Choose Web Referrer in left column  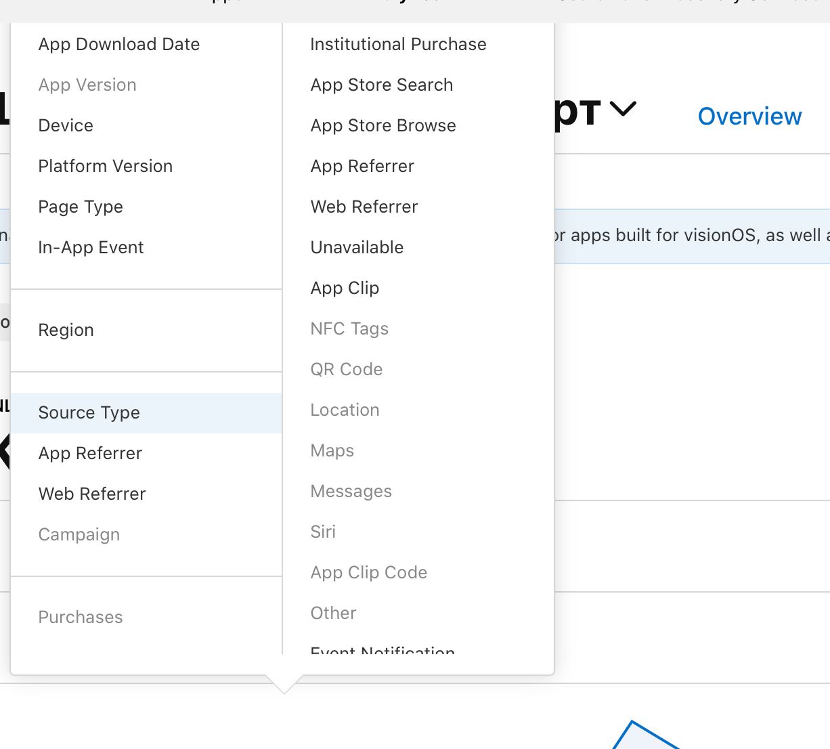click(x=92, y=494)
